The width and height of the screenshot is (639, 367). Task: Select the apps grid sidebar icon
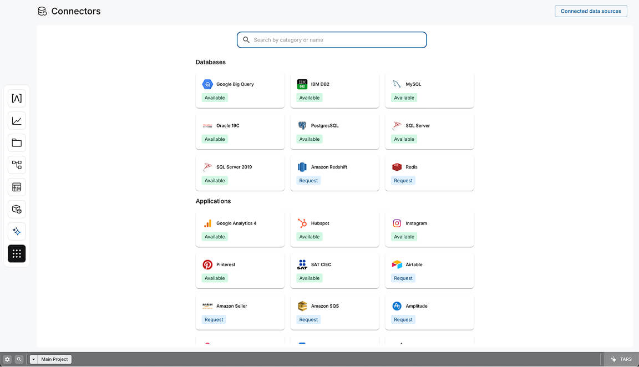click(17, 253)
